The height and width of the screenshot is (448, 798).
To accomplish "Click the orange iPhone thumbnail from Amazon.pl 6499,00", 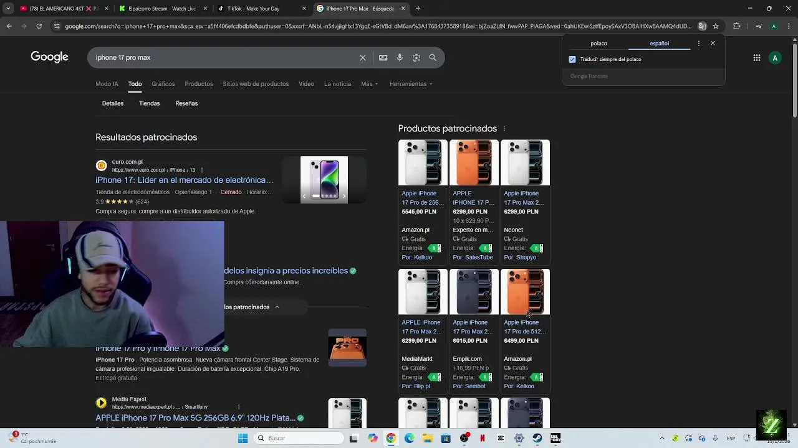I will point(525,291).
